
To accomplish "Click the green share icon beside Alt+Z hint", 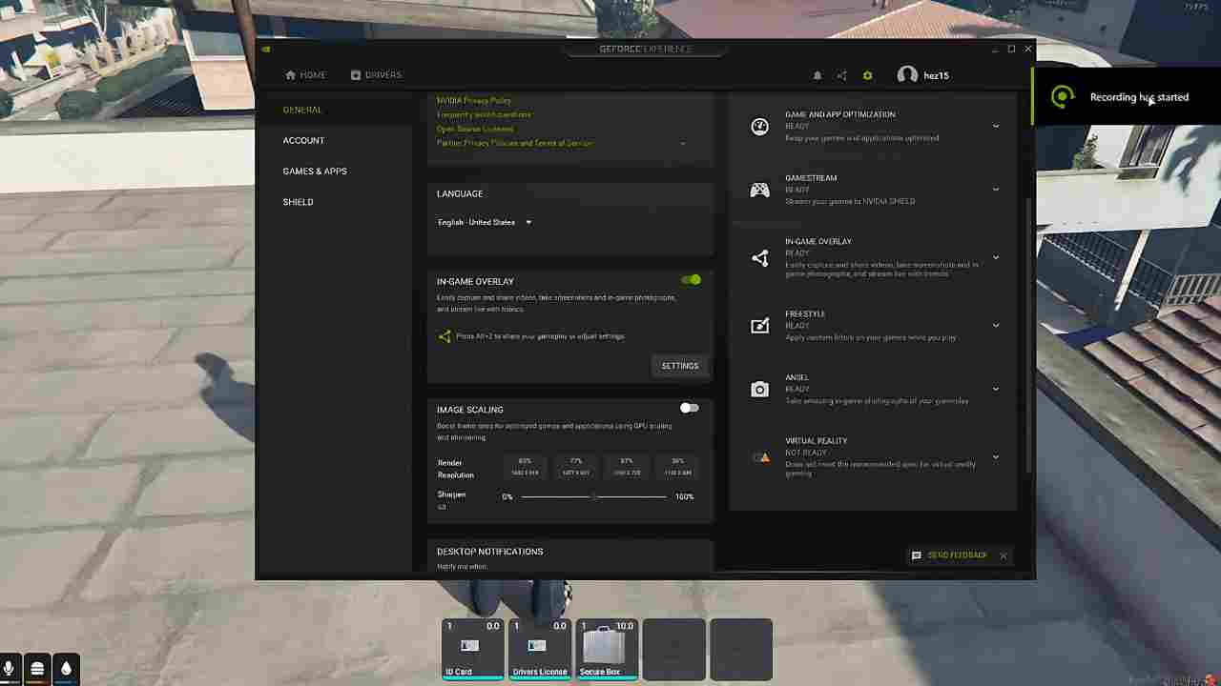I will click(x=445, y=336).
